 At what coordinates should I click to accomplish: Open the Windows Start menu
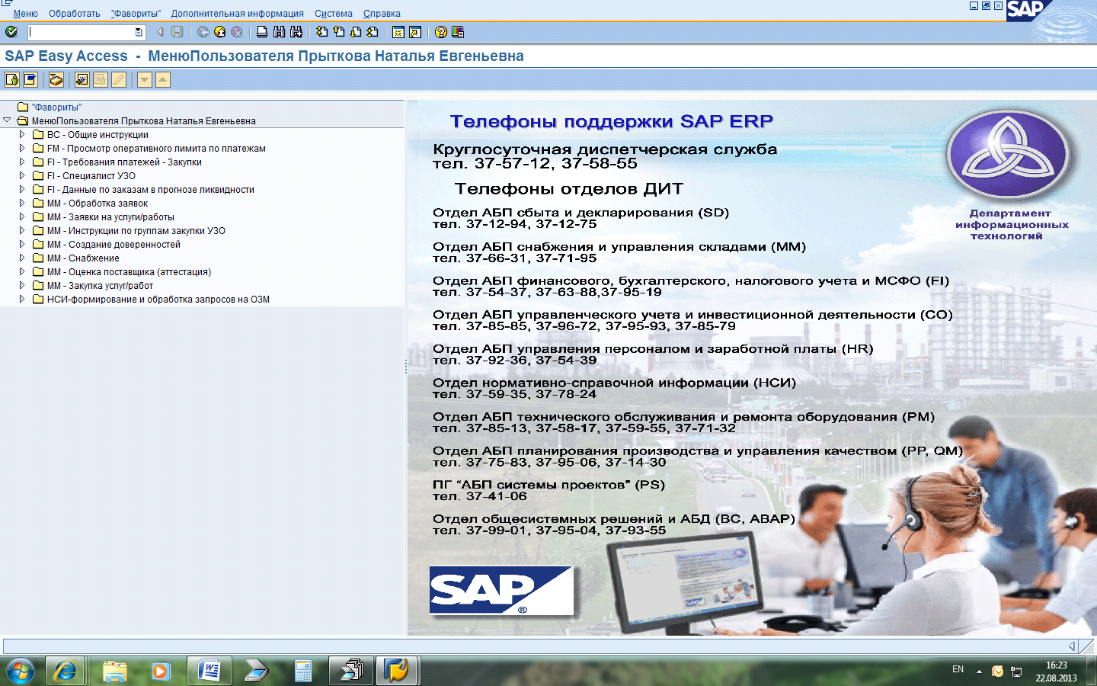point(20,672)
